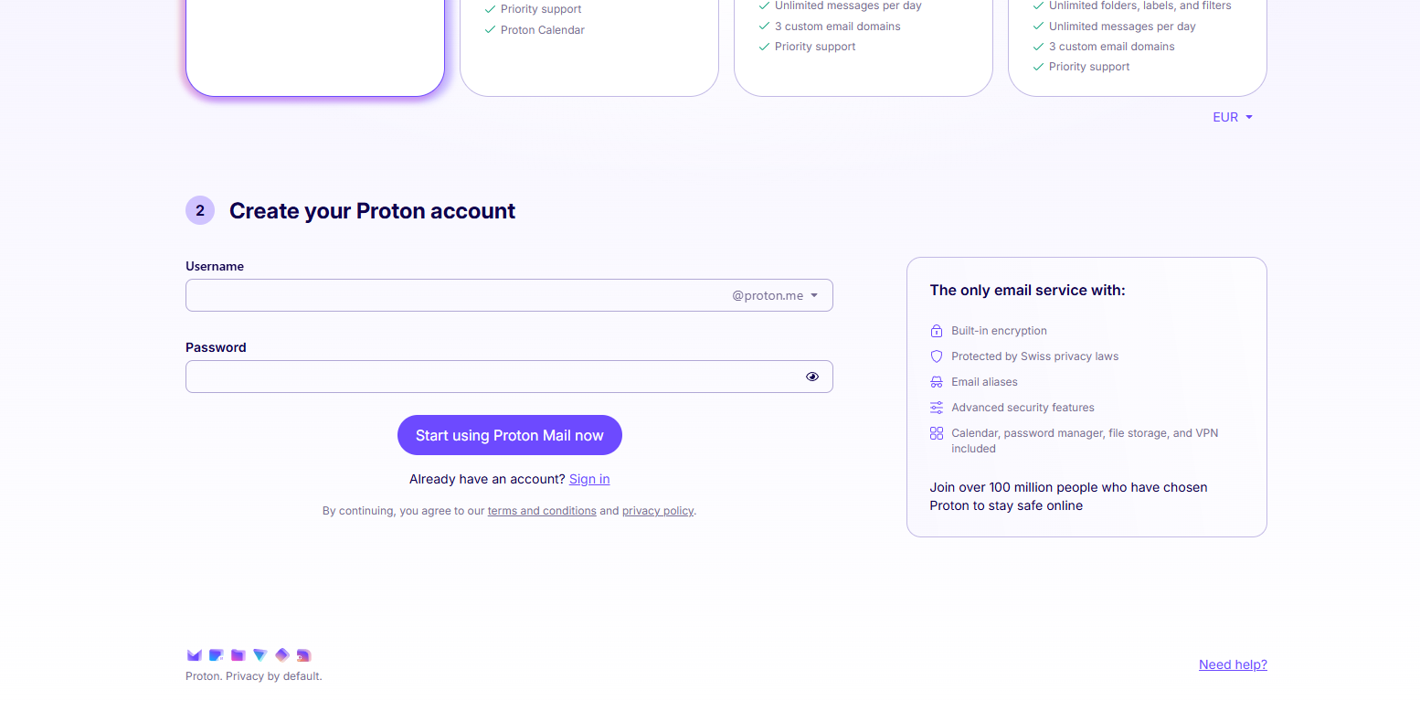Click the Proton VPN triangle logo
Image resolution: width=1420 pixels, height=701 pixels.
click(x=260, y=655)
